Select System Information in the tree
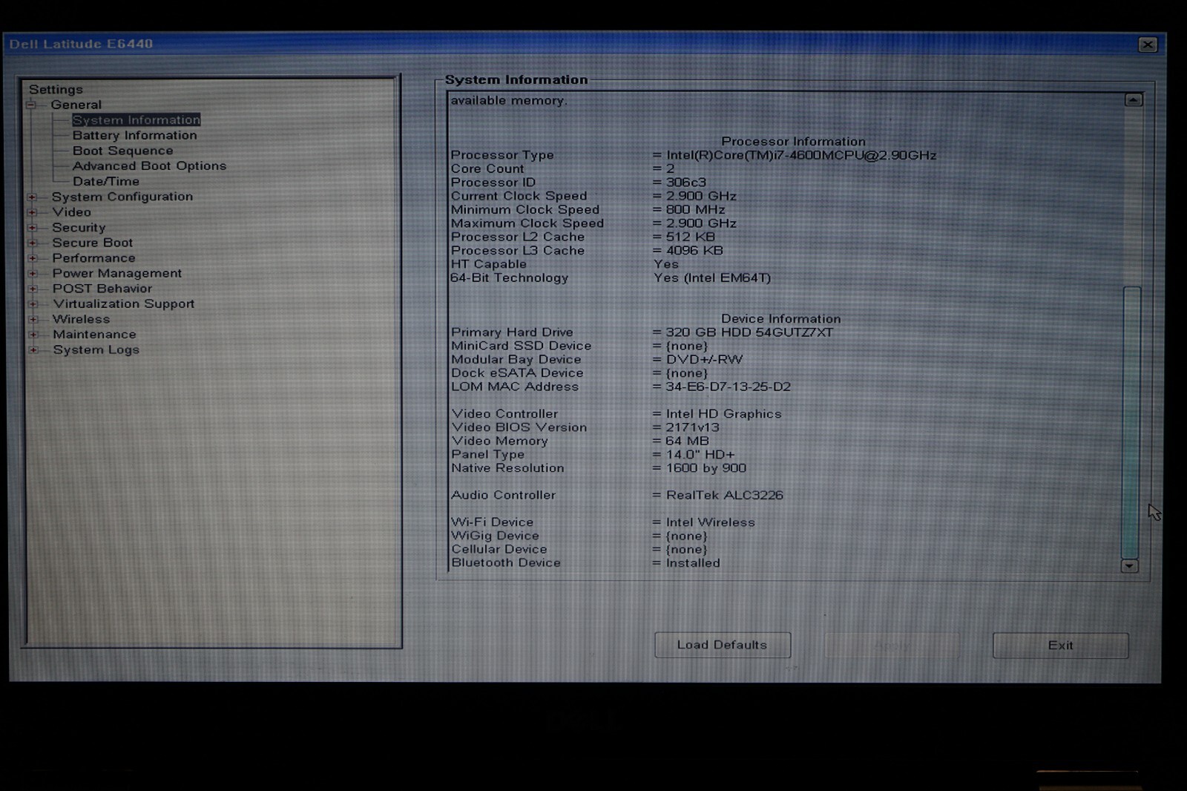1187x791 pixels. pos(137,119)
